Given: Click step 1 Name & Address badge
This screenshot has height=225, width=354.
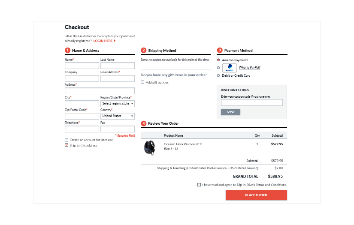Looking at the screenshot, I should [67, 51].
